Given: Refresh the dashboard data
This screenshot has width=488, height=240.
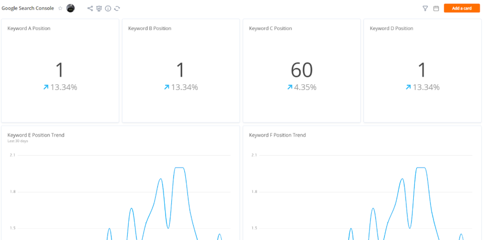Looking at the screenshot, I should tap(117, 8).
